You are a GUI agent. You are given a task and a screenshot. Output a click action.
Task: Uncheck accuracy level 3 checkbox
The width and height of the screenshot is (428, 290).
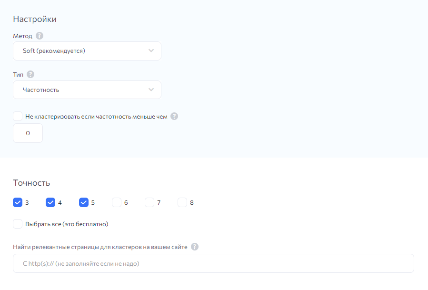pos(18,202)
